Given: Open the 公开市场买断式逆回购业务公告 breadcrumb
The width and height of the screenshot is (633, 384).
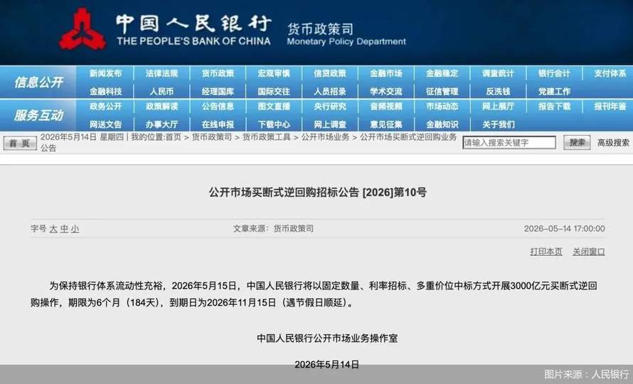Looking at the screenshot, I should tap(248, 142).
